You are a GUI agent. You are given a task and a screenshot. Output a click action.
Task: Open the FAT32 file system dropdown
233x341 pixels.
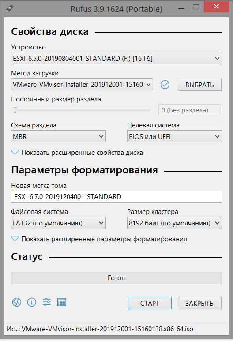click(58, 223)
